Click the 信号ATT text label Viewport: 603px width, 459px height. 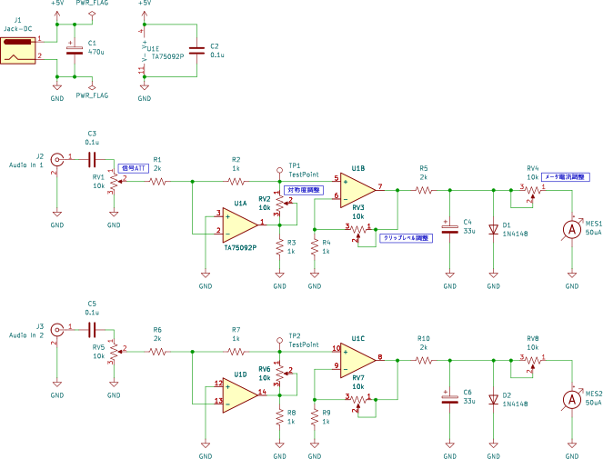pyautogui.click(x=134, y=168)
